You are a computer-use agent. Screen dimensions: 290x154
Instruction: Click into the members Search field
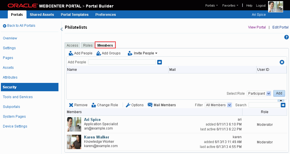[x=264, y=105]
